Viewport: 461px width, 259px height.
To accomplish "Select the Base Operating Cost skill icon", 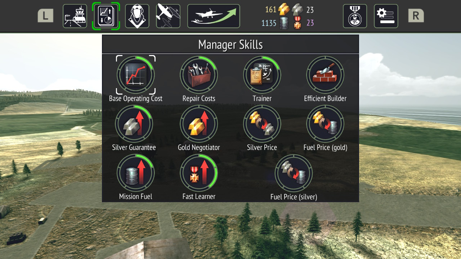I will (x=136, y=75).
